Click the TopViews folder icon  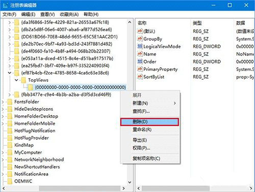(23, 80)
